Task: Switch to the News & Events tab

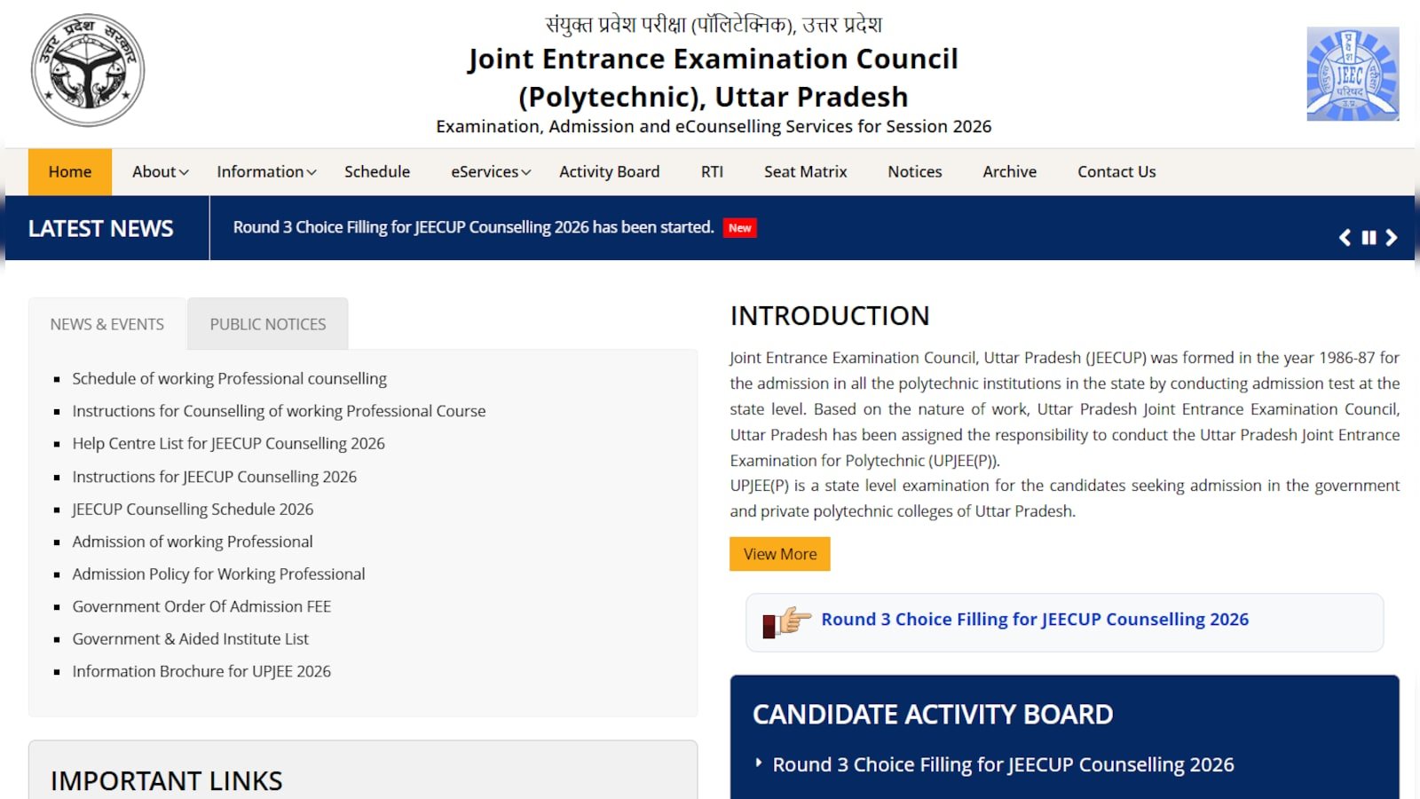Action: point(107,324)
